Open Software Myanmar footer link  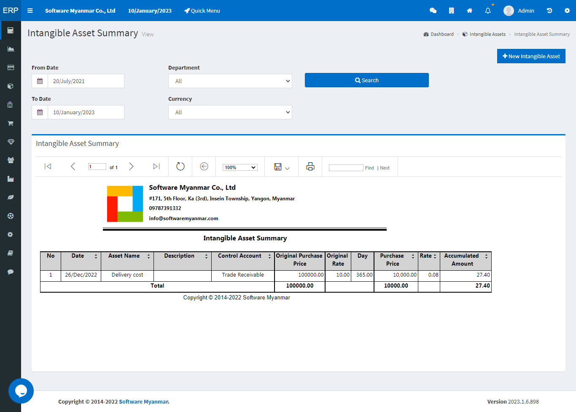click(144, 401)
